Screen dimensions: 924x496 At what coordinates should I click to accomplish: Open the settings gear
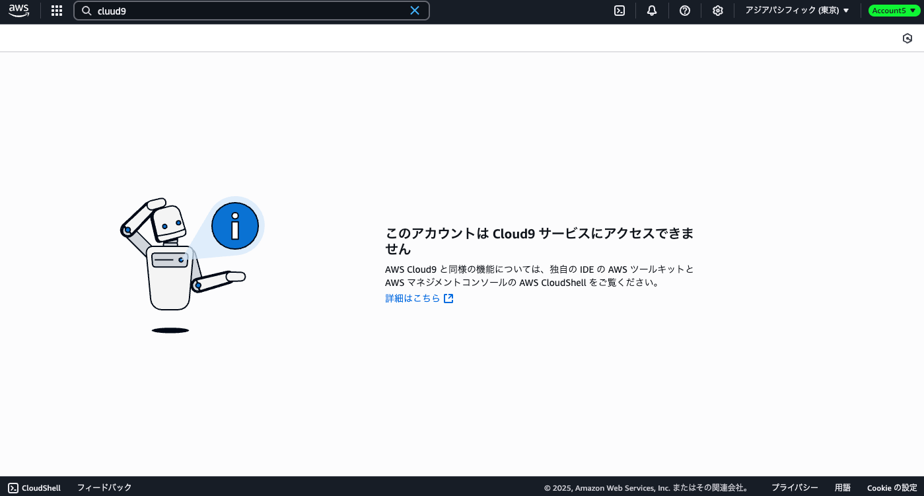click(718, 11)
